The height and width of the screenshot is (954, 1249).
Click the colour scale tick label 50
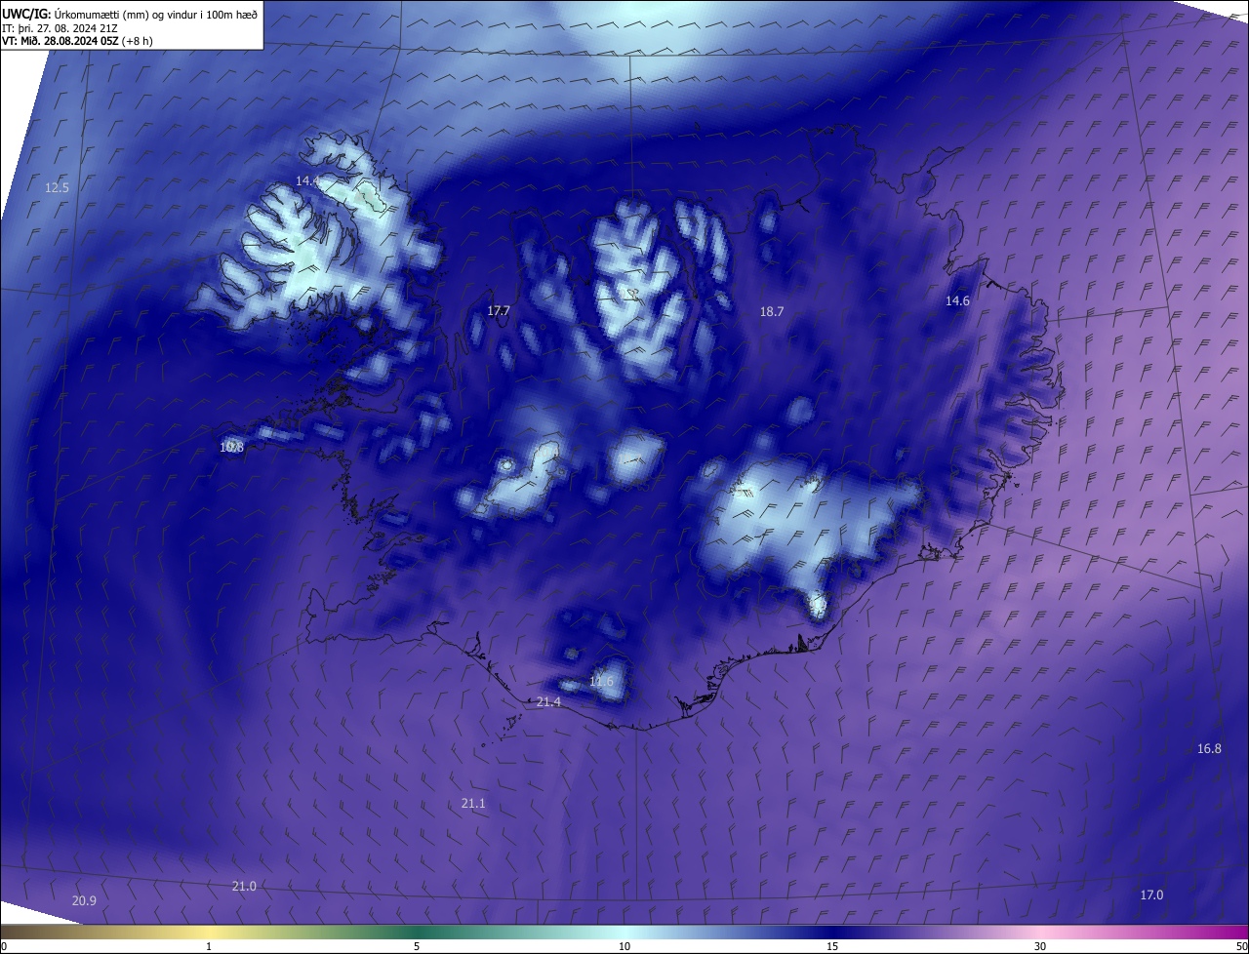[1241, 946]
